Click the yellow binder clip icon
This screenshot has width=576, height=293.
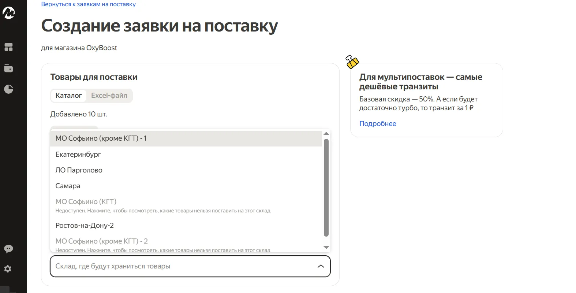(x=352, y=62)
